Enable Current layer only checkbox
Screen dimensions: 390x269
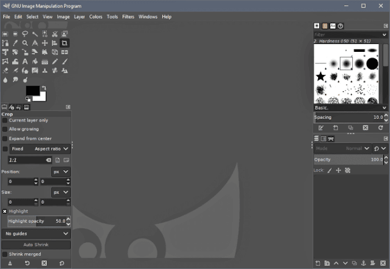tap(5, 120)
